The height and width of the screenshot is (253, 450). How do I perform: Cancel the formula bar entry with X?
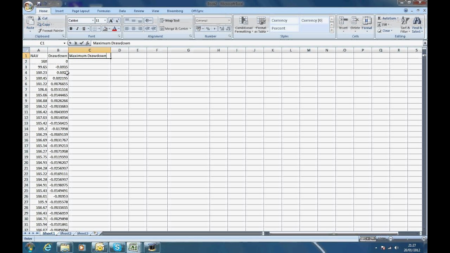point(76,43)
